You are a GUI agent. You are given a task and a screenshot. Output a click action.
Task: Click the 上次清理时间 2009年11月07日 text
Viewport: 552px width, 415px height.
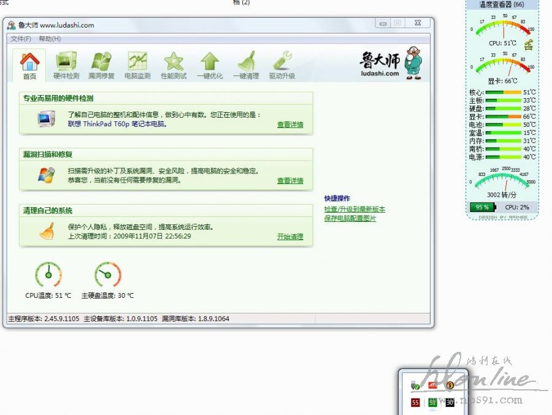coord(129,236)
